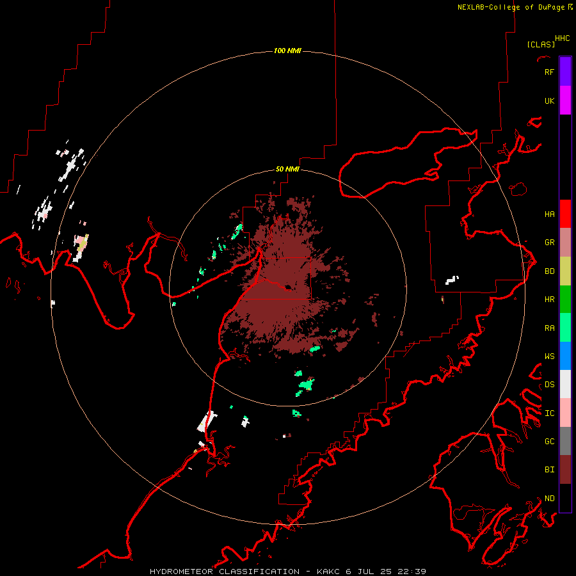Viewport: 576px width, 576px height.
Task: Click the RF legend label
Action: (549, 72)
